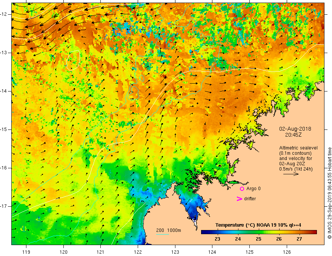Click the Temperature (°C) NOAA 19 title
The height and width of the screenshot is (256, 332).
pyautogui.click(x=258, y=225)
